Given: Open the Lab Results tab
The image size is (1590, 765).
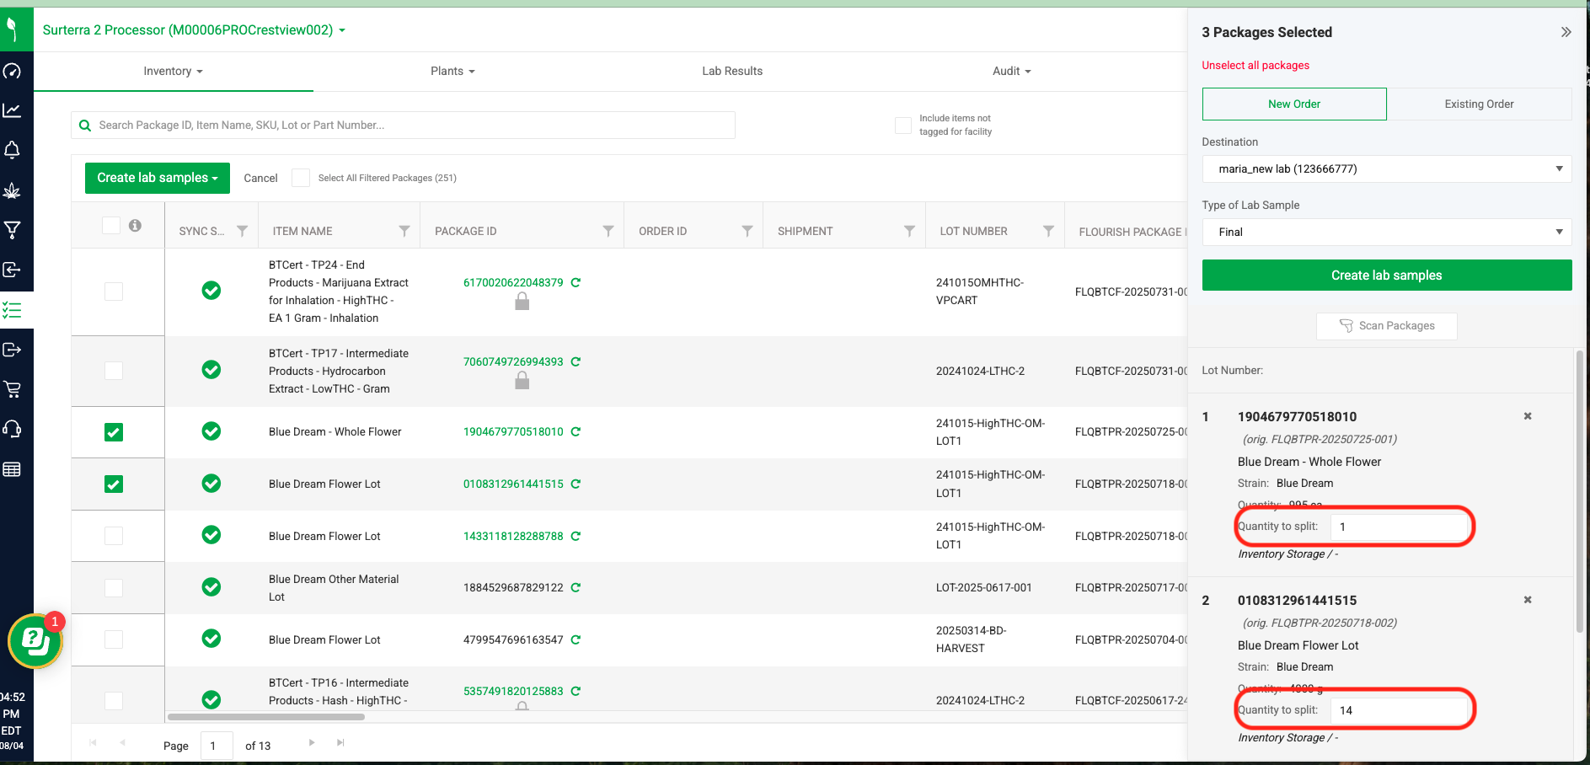Looking at the screenshot, I should pyautogui.click(x=732, y=72).
